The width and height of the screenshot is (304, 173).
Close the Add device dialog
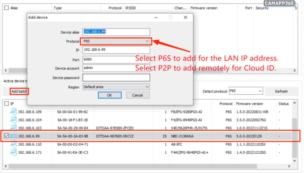(186, 17)
